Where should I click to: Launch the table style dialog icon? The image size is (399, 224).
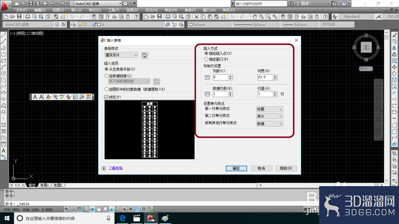pos(145,55)
